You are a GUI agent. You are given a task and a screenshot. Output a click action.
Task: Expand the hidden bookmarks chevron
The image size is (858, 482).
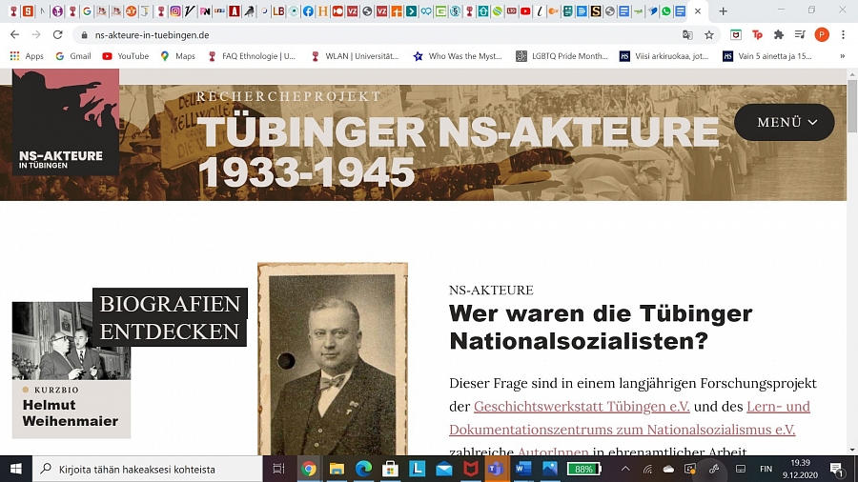842,56
